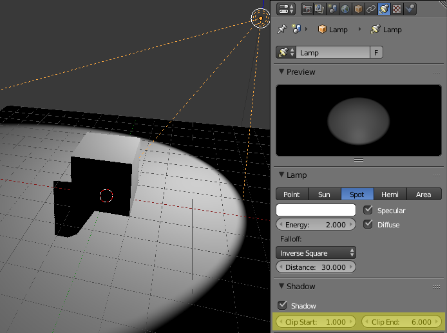
Task: Browse lamp datablocks via the lamp icon selector
Action: point(286,52)
